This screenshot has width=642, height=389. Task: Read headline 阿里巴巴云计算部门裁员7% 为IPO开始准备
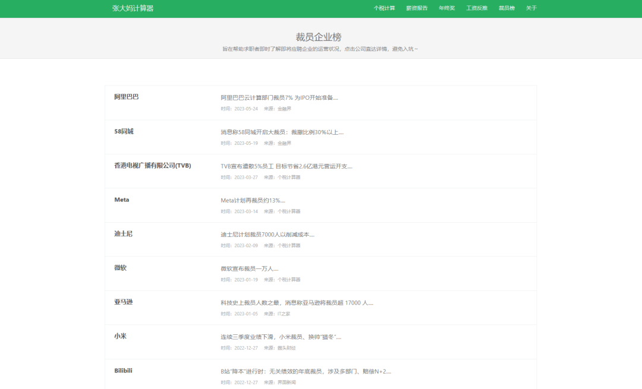click(x=279, y=98)
